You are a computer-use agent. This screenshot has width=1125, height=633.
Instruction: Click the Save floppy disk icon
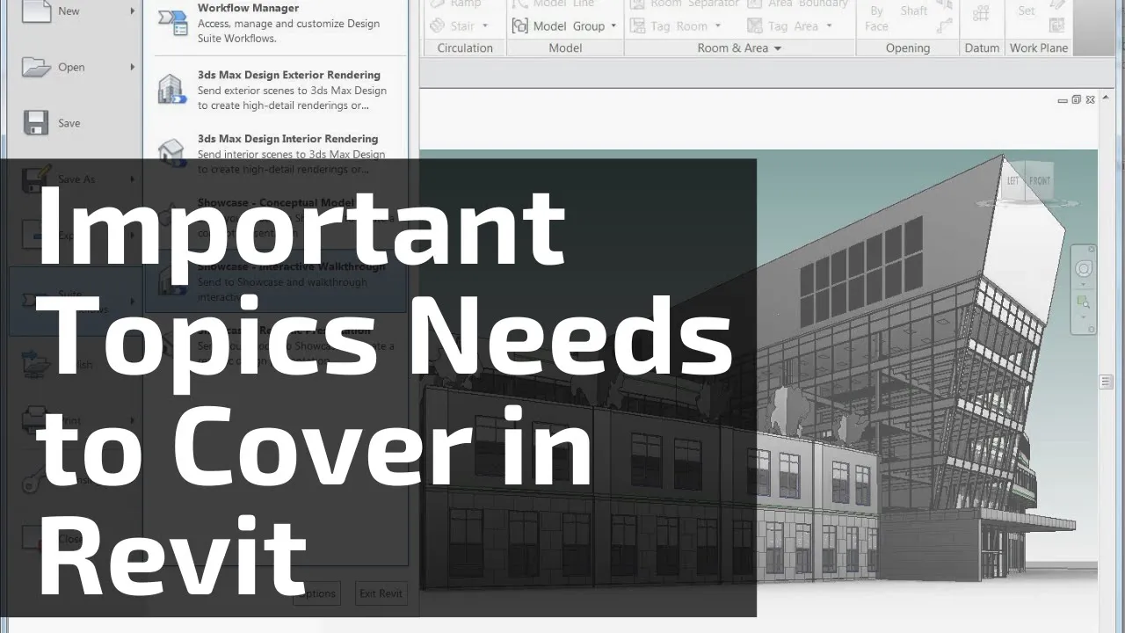tap(35, 123)
